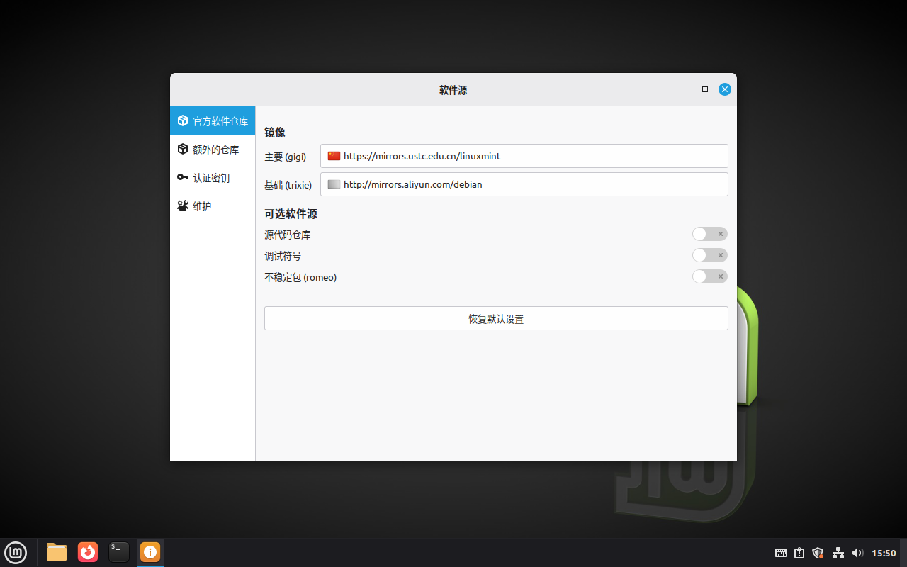Launch the file manager from taskbar
The height and width of the screenshot is (567, 907).
click(x=57, y=552)
